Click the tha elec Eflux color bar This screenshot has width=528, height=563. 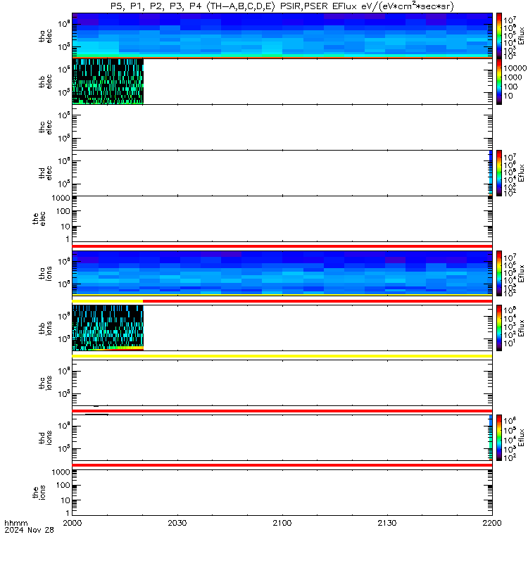(499, 36)
